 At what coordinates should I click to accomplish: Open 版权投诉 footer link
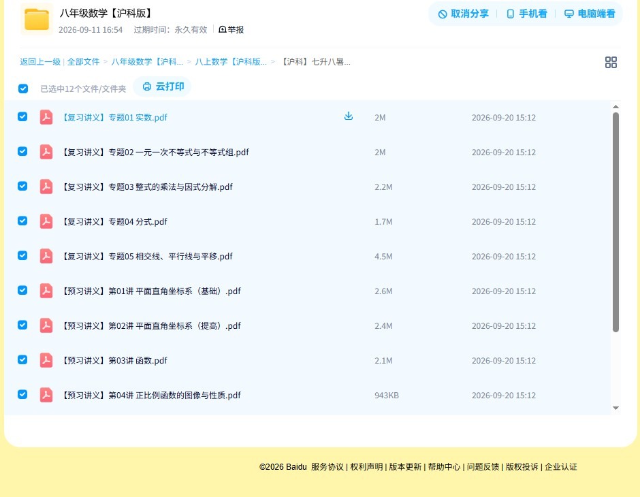[x=522, y=467]
